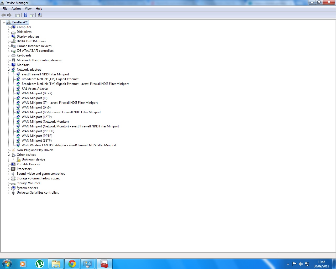Click the Show/Hide Console Tree toolbar icon

pos(18,15)
